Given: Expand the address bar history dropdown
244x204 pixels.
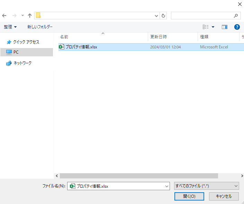Looking at the screenshot, I should [x=156, y=16].
